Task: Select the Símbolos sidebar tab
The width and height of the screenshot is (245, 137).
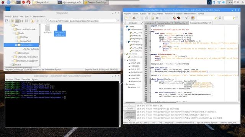Action: (133, 23)
